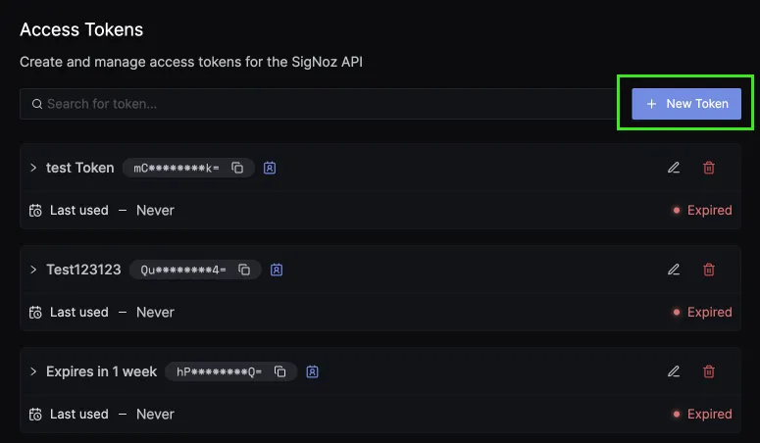Focus the Search for token field
Image resolution: width=760 pixels, height=443 pixels.
[318, 104]
